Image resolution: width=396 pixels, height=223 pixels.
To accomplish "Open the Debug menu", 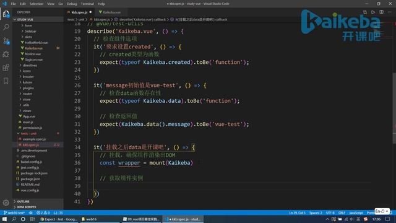I will point(72,4).
